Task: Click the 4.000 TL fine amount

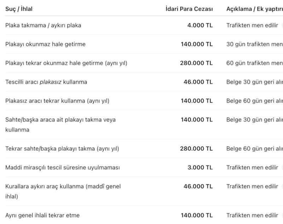Action: click(x=200, y=25)
